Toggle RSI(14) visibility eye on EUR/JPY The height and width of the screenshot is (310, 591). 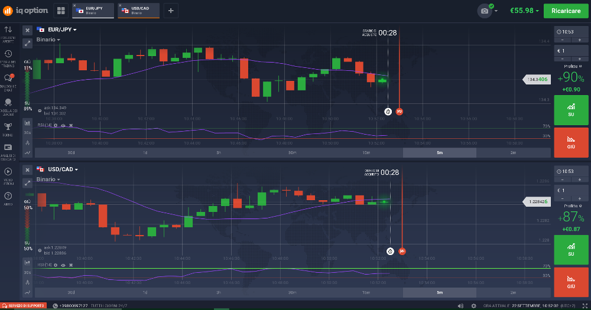coord(63,125)
